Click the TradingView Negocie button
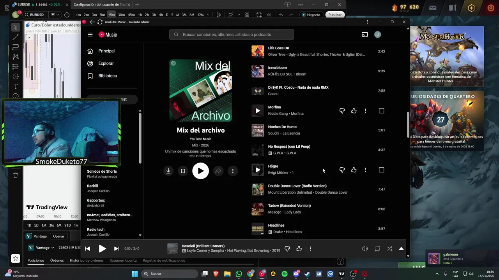Image resolution: width=499 pixels, height=280 pixels. (311, 15)
